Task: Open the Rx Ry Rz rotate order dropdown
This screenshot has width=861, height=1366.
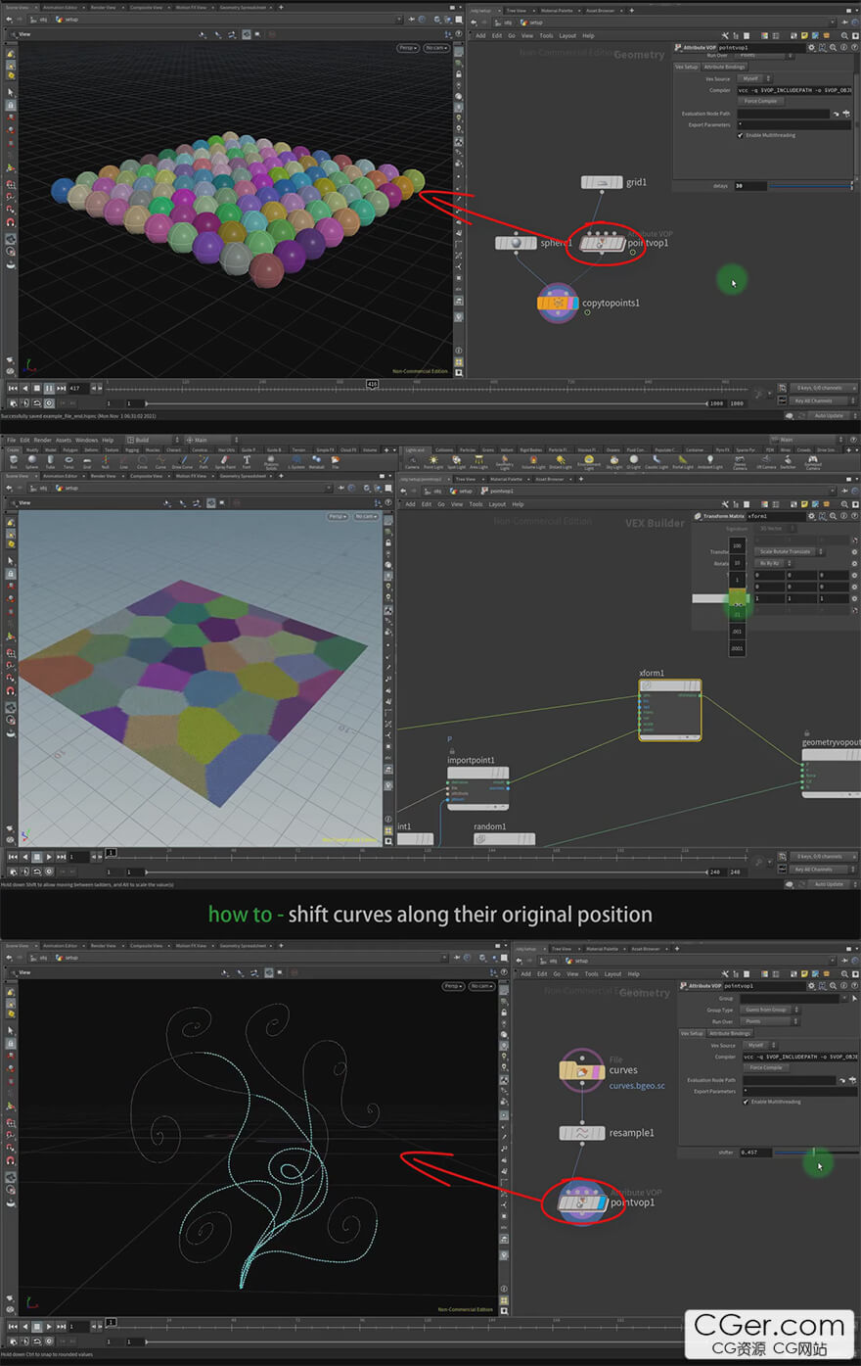Action: [772, 563]
